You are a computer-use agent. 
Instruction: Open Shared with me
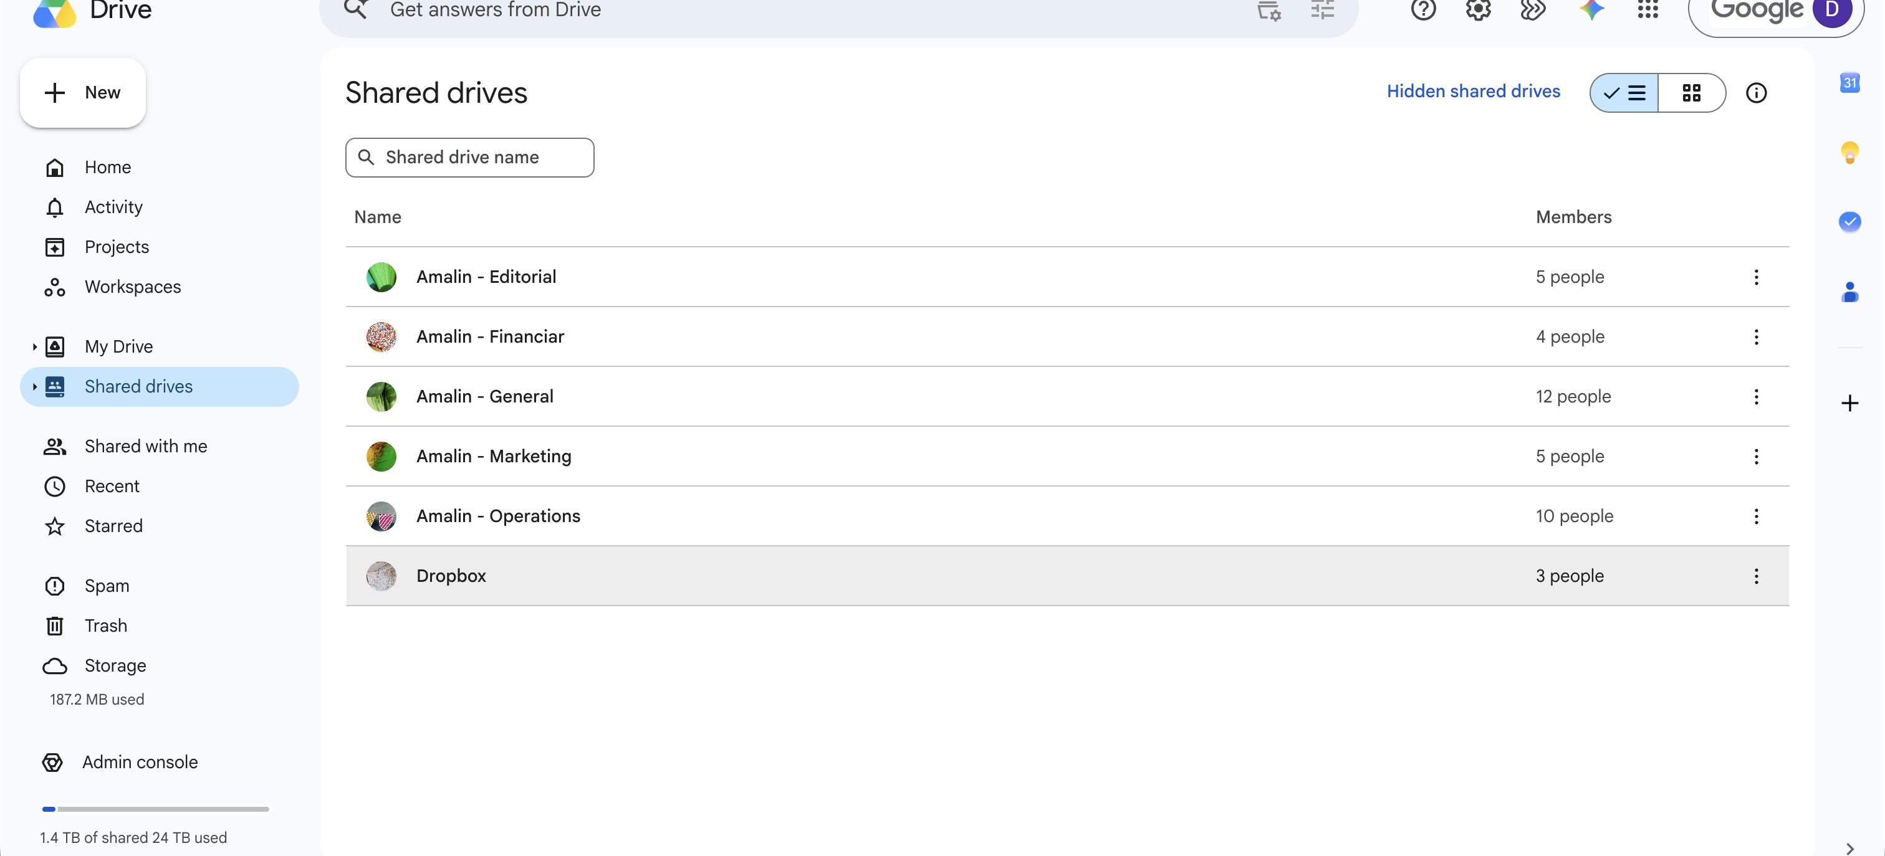point(160,447)
